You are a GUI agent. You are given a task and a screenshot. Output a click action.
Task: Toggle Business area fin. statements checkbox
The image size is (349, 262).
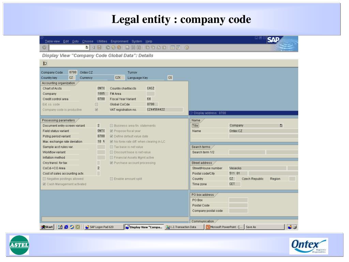[x=111, y=126]
